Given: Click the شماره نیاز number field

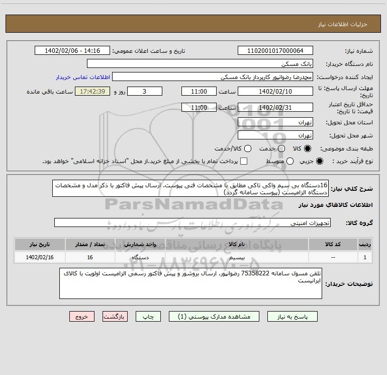Looking at the screenshot, I should (x=275, y=51).
